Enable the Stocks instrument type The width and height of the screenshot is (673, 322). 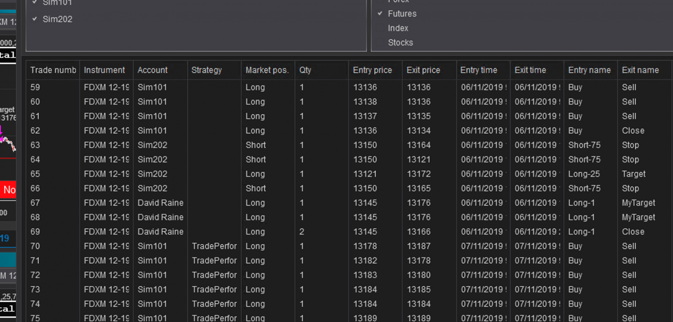(x=380, y=42)
